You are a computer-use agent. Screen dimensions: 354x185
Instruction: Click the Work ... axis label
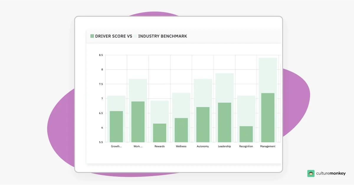tap(138, 146)
